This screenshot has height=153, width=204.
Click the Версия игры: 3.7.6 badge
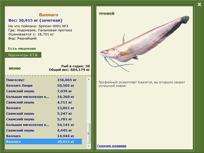click(23, 55)
